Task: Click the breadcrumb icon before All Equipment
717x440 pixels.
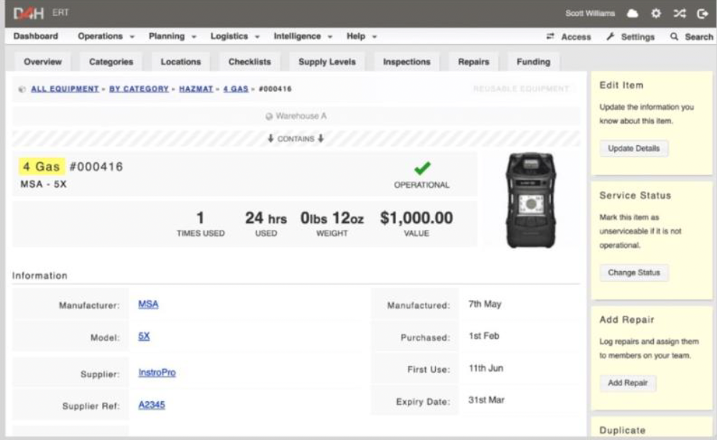Action: point(22,89)
